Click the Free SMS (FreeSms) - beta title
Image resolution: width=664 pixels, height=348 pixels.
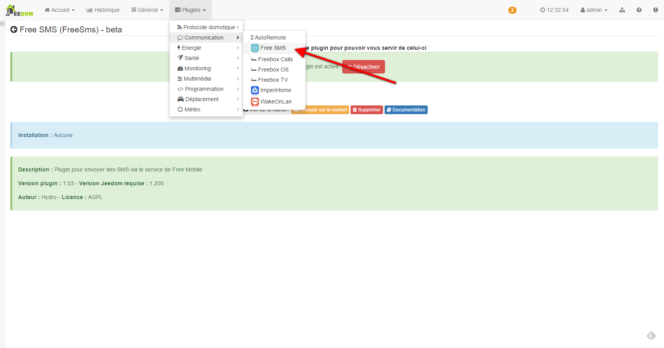coord(71,30)
